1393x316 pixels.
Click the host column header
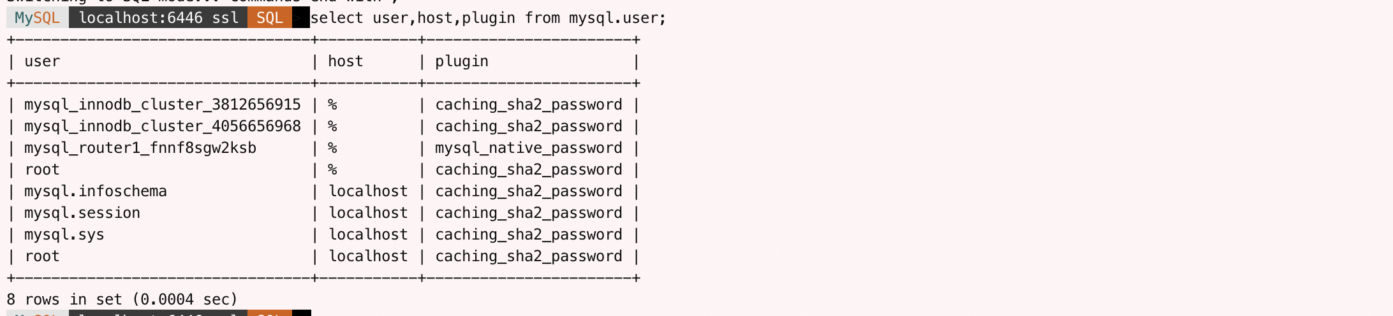click(345, 62)
